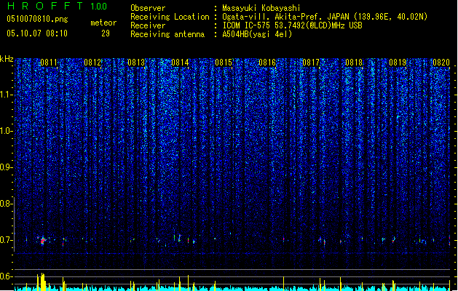Click the 0820 time marker
The height and width of the screenshot is (291, 458).
441,63
